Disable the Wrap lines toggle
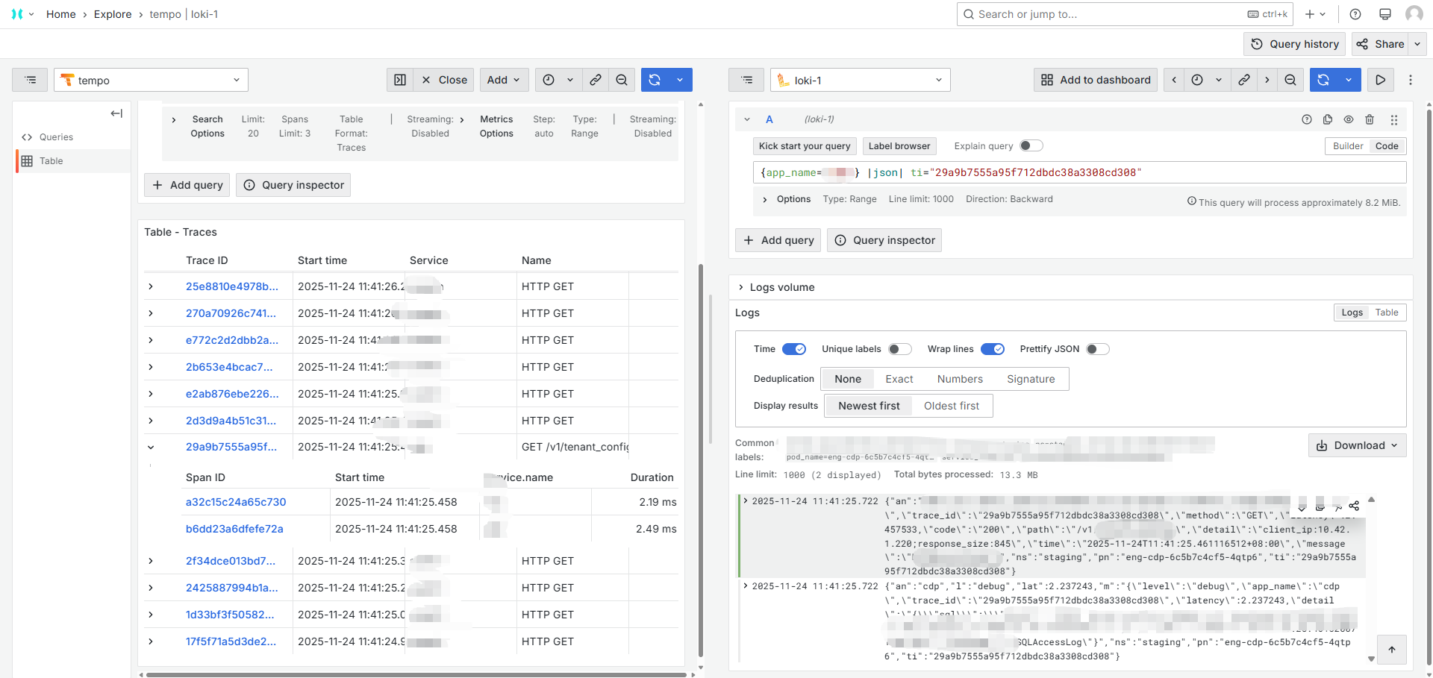 [x=992, y=349]
